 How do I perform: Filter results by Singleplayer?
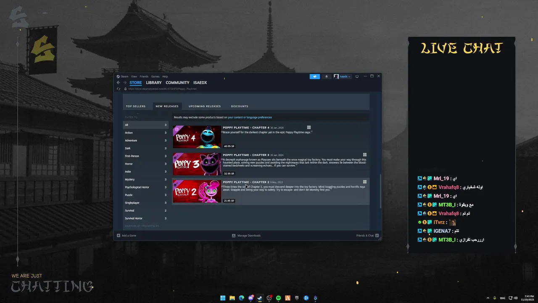click(146, 203)
